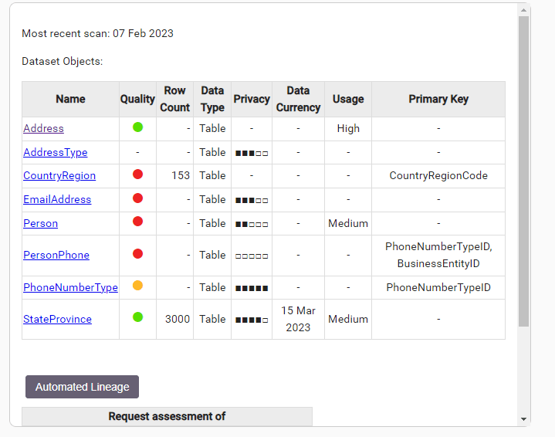Screen dimensions: 555x437
Task: Click the vertical scrollbar thumb
Action: point(524,171)
